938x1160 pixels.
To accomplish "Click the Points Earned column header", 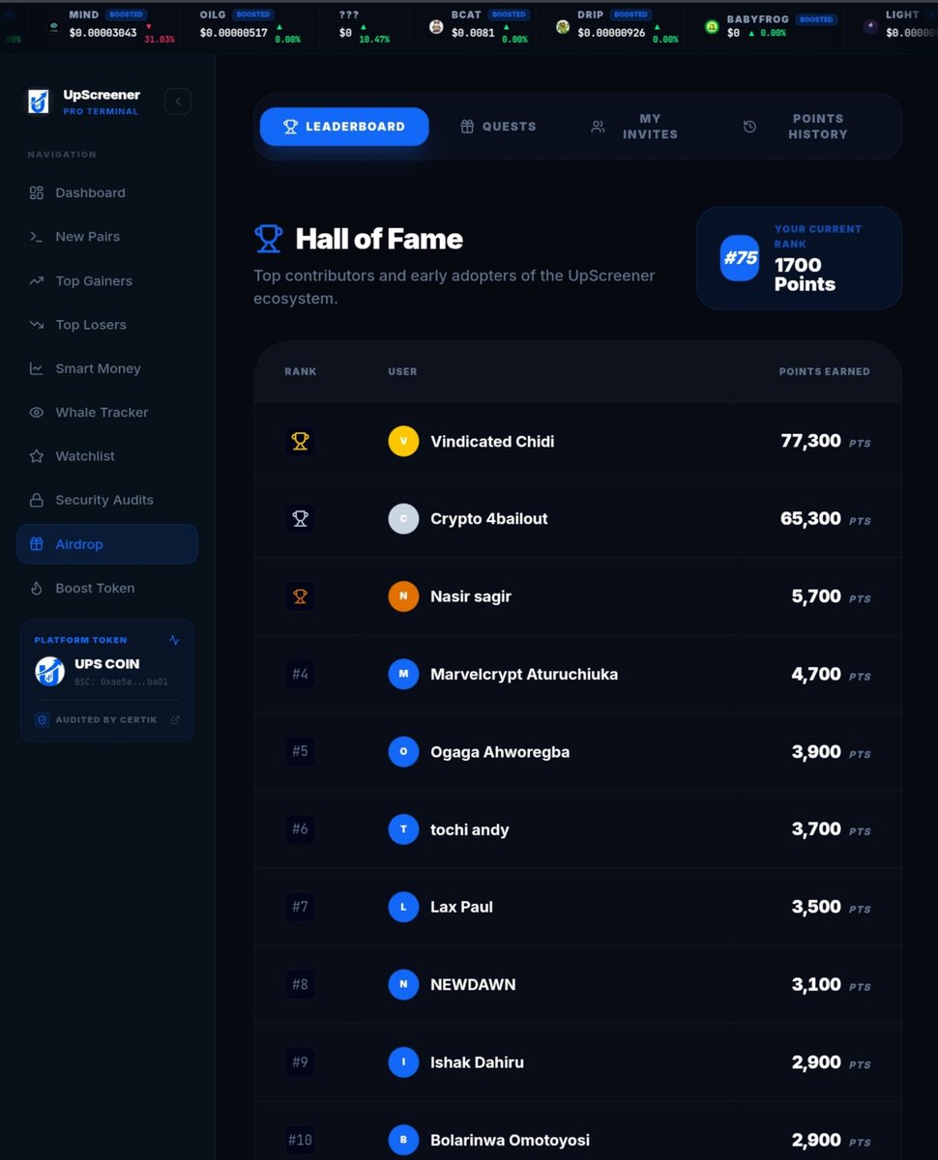I will [824, 371].
